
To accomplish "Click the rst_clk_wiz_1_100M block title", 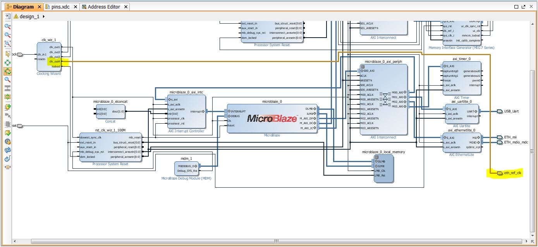I will point(110,130).
